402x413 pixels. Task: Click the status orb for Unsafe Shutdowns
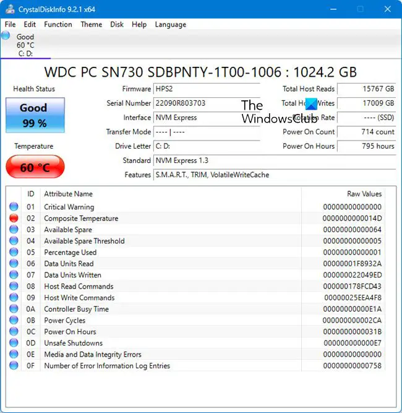pos(14,342)
